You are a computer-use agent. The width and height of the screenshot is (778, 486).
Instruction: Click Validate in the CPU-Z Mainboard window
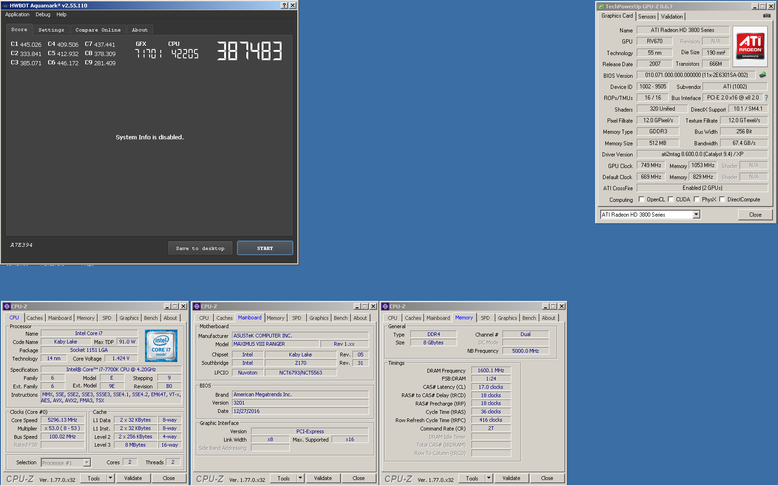323,478
